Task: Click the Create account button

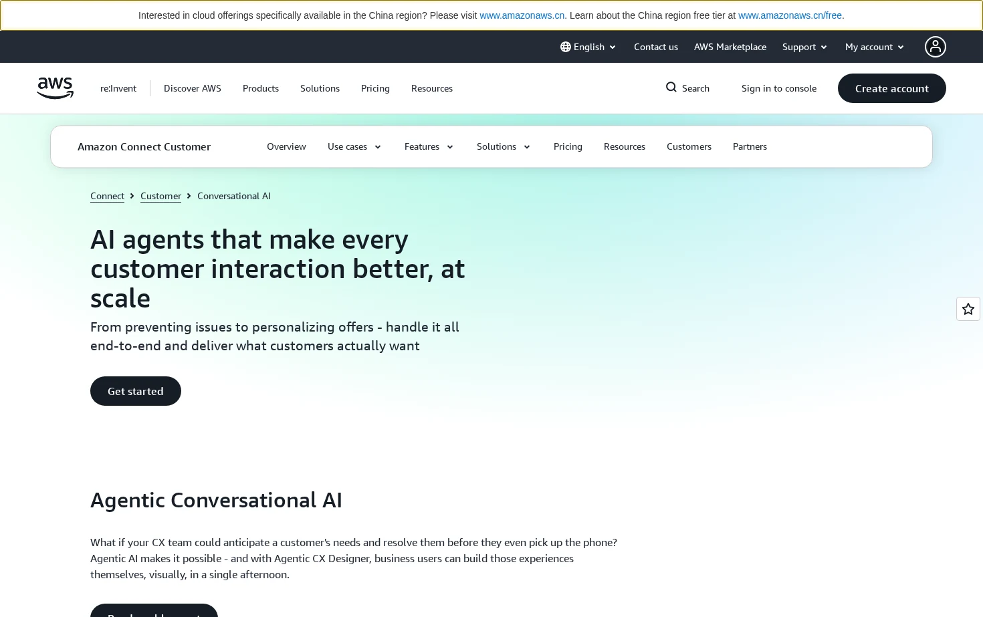Action: [892, 88]
